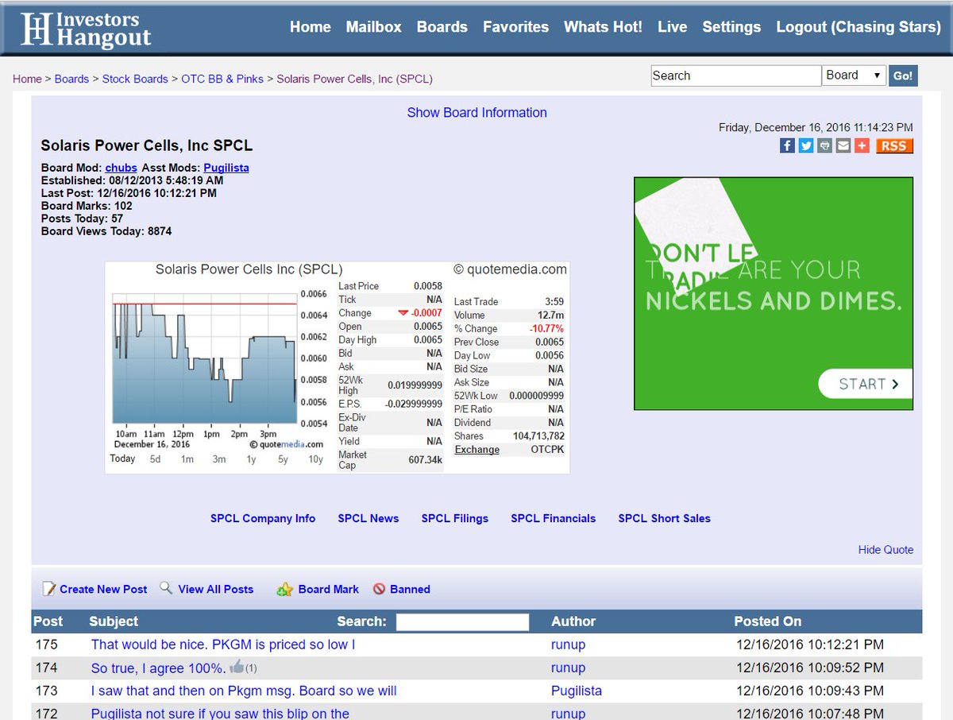The width and height of the screenshot is (953, 720).
Task: Open Boards in the top navigation
Action: pyautogui.click(x=442, y=27)
